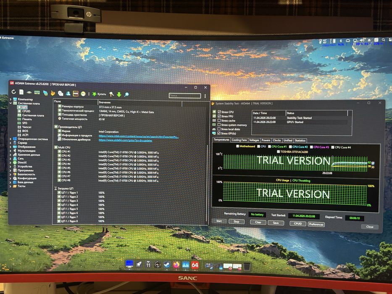
Task: Expand the Компьютер tree node
Action: click(x=11, y=99)
